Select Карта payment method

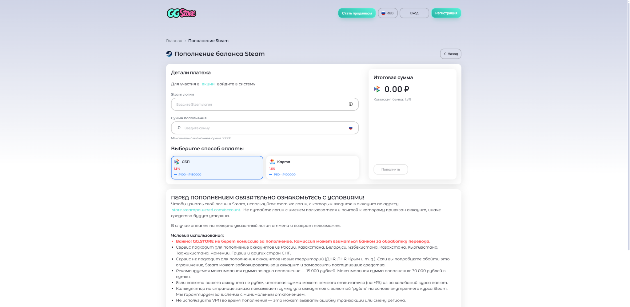coord(312,167)
